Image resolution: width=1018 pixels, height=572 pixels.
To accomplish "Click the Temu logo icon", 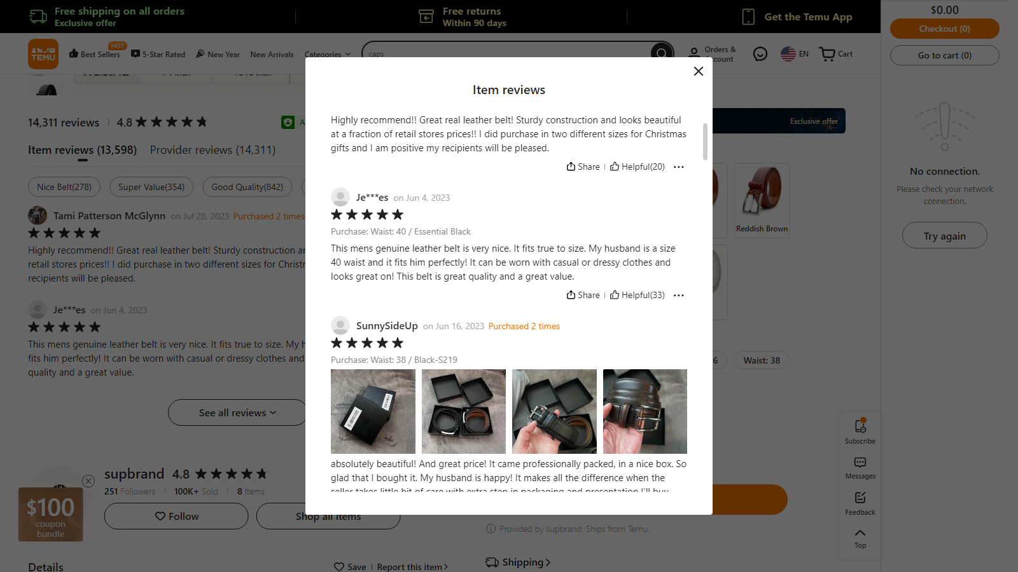I will pyautogui.click(x=43, y=54).
